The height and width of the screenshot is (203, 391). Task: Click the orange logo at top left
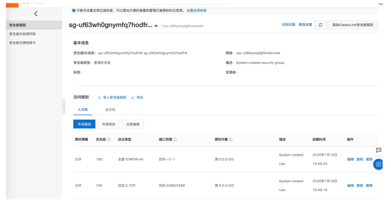point(12,5)
